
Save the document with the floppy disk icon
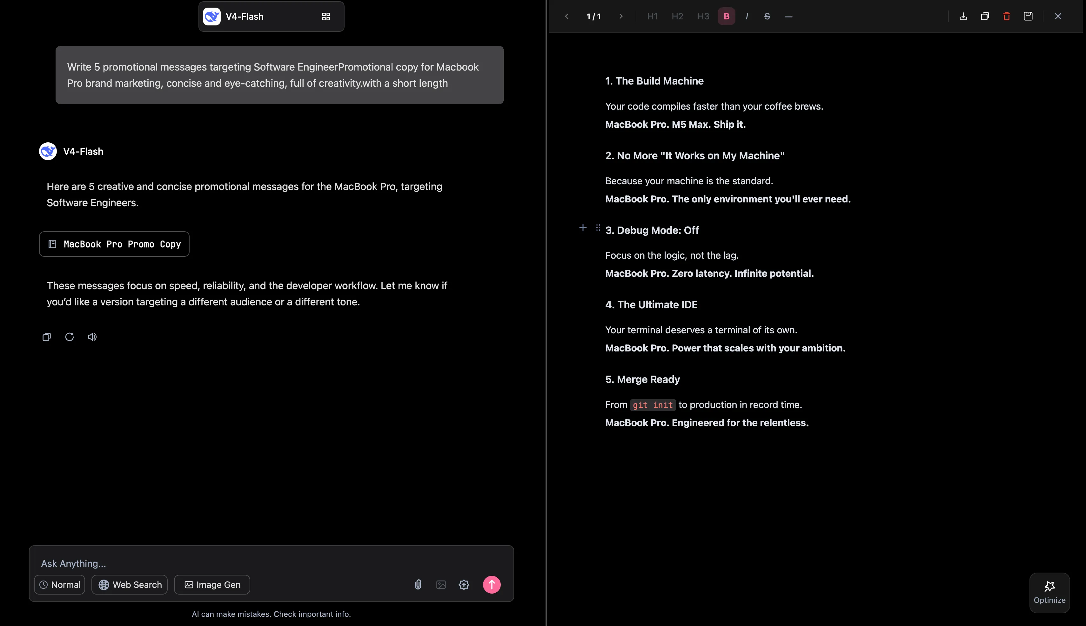click(1028, 16)
